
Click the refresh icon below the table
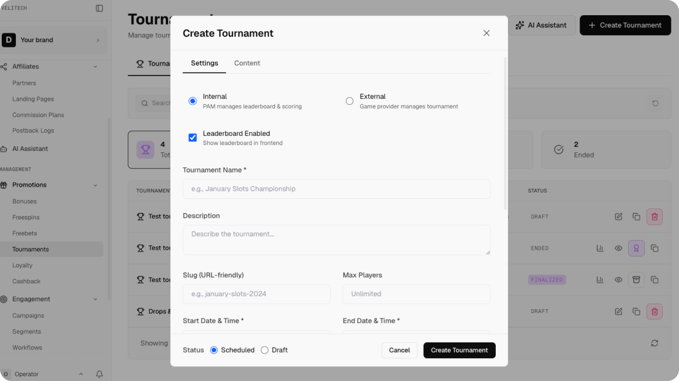[654, 344]
